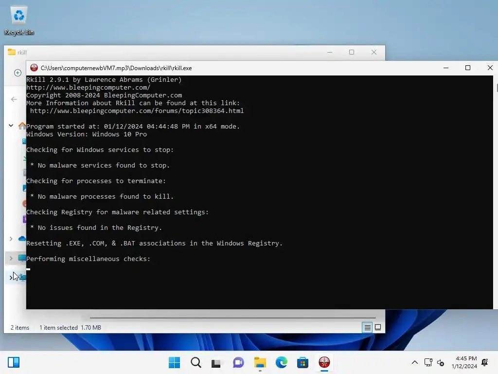Click the Rkill console title bar icon
Screen dimensions: 498x374
pyautogui.click(x=34, y=68)
